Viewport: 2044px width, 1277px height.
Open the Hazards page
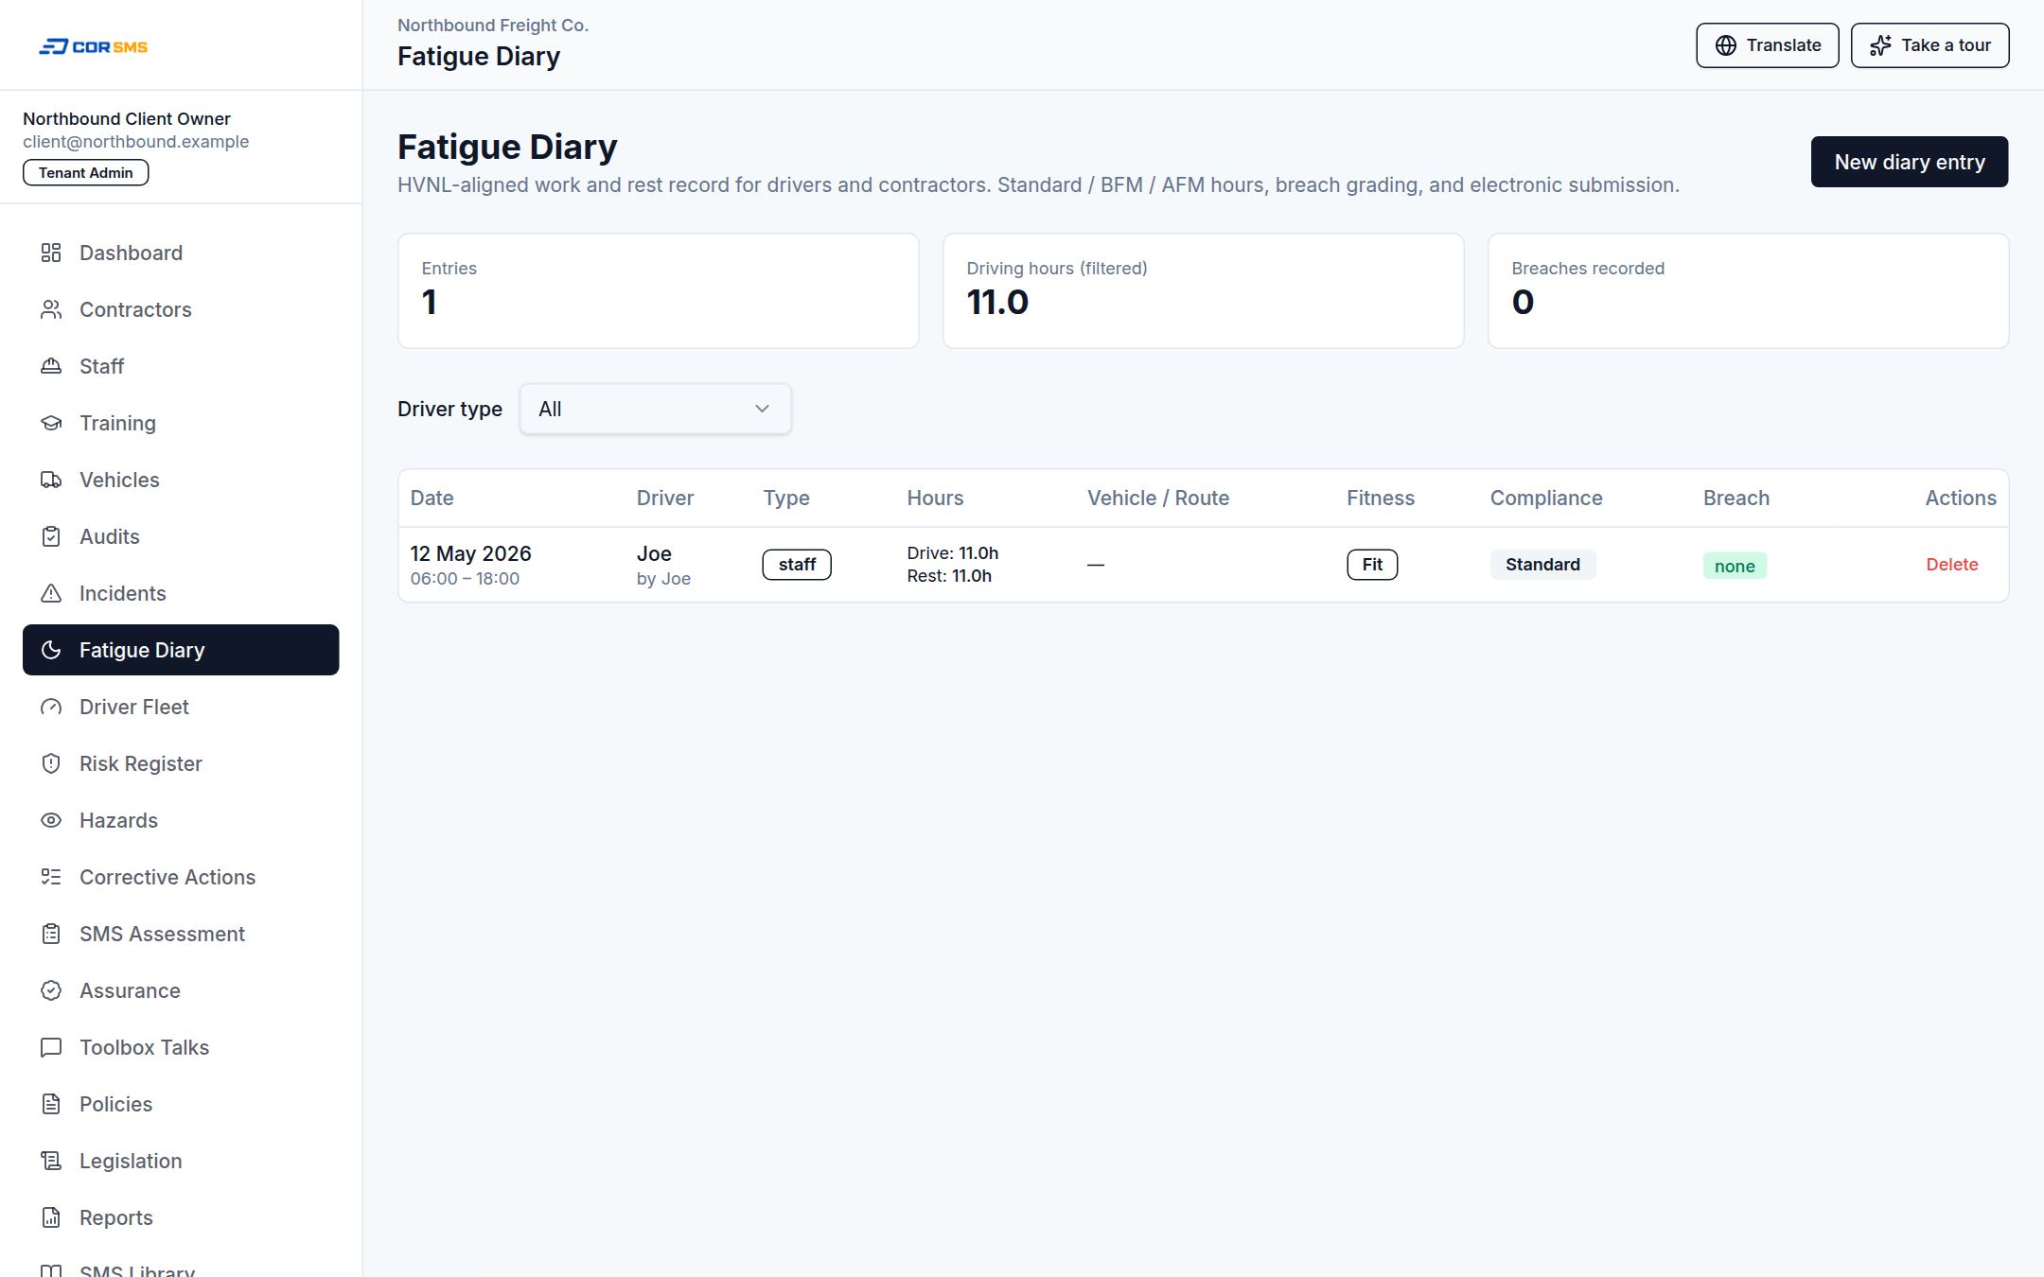click(x=181, y=820)
